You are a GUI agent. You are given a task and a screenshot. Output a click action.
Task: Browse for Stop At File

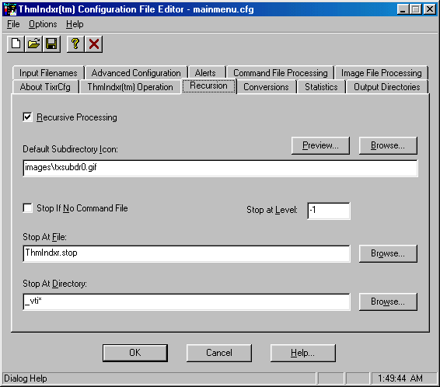pyautogui.click(x=388, y=253)
